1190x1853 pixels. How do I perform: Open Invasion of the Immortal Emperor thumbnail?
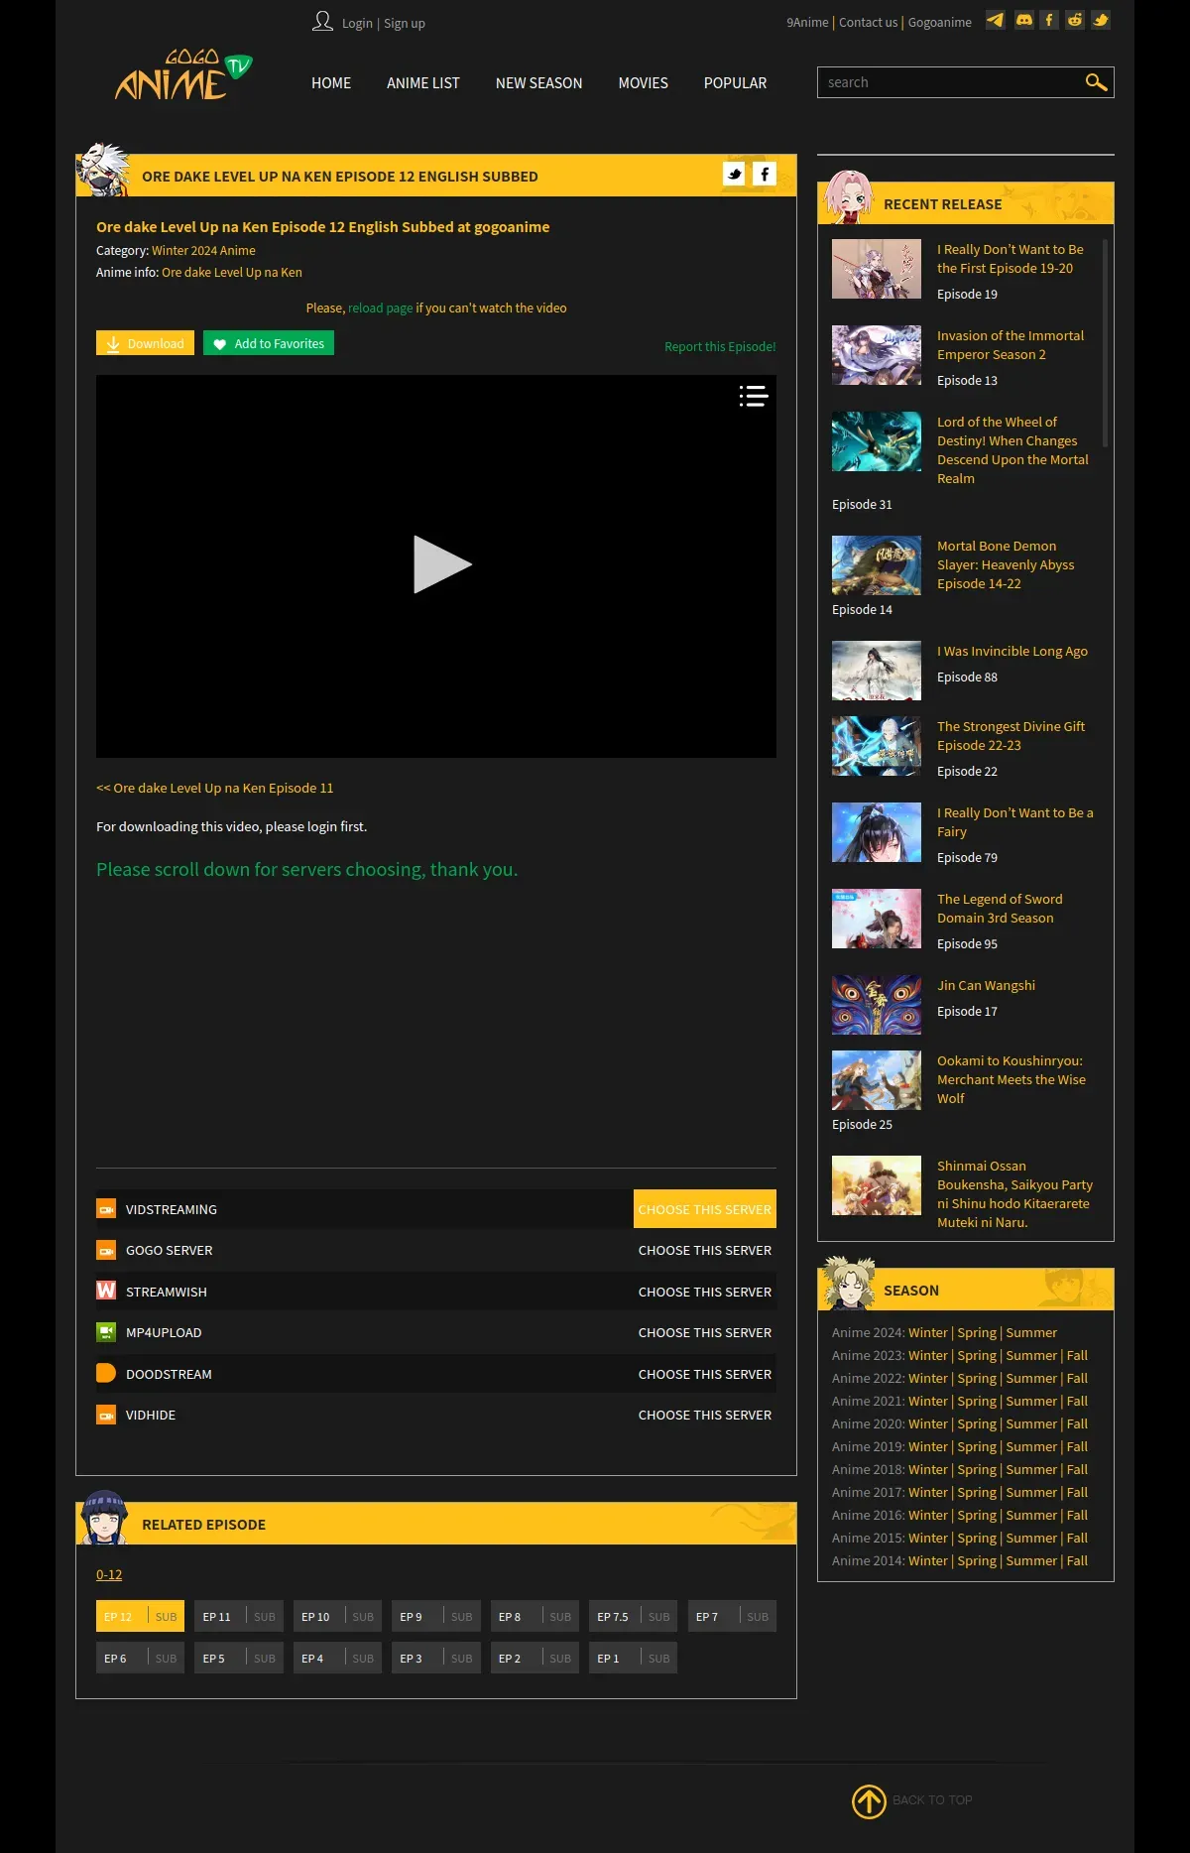pyautogui.click(x=877, y=355)
